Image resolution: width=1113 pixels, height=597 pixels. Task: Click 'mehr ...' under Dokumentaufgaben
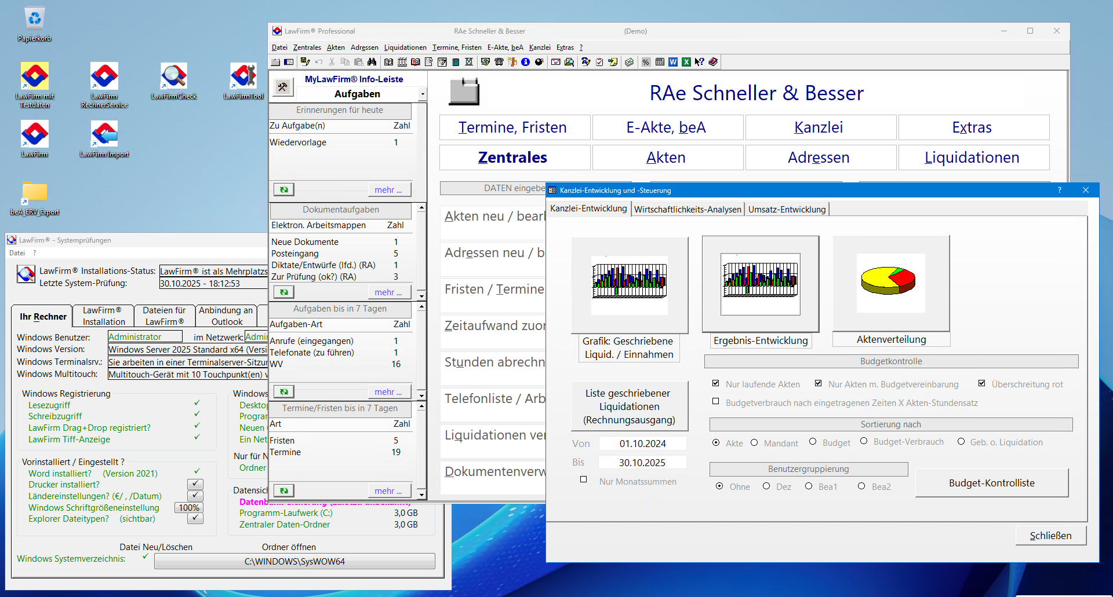click(x=388, y=292)
